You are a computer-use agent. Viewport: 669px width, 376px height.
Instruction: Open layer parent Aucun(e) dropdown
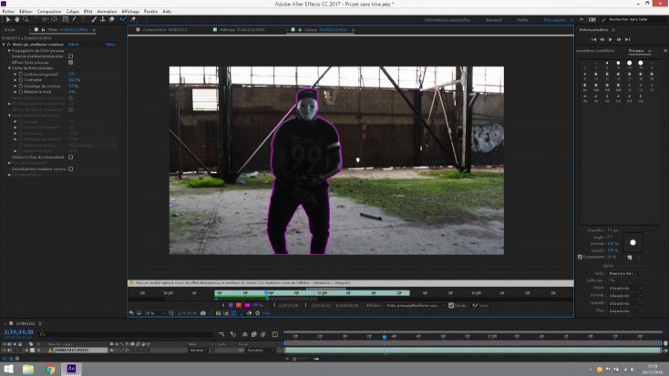(x=261, y=351)
